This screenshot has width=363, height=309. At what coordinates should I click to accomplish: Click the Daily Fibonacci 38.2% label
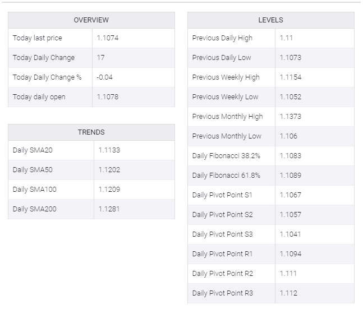(226, 156)
